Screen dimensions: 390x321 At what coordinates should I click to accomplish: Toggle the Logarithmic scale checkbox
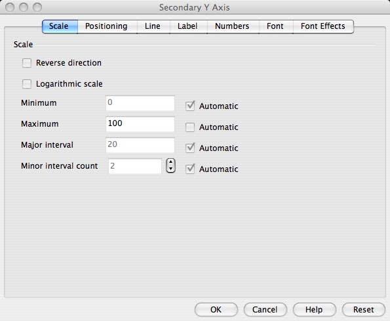coord(27,84)
